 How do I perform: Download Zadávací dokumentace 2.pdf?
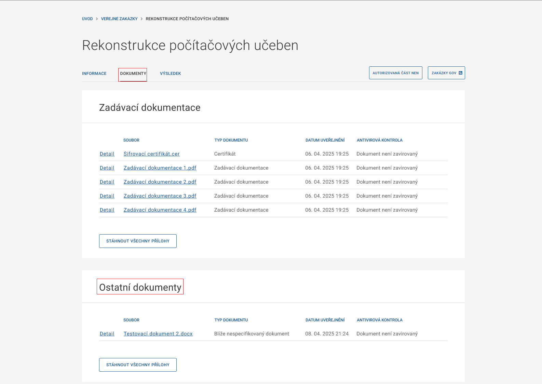pos(160,182)
